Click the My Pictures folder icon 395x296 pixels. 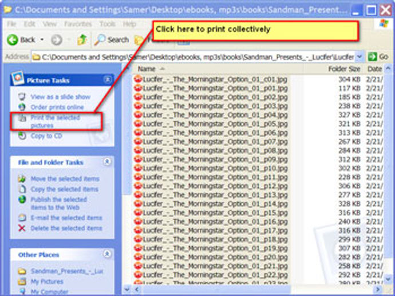(x=22, y=281)
